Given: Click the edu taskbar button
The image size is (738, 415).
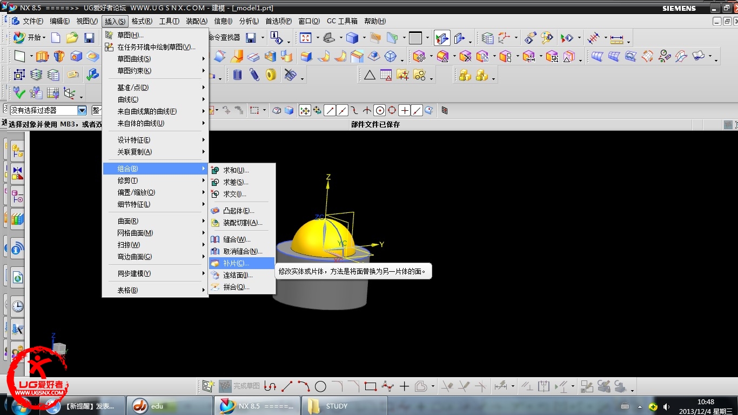Looking at the screenshot, I should click(170, 406).
